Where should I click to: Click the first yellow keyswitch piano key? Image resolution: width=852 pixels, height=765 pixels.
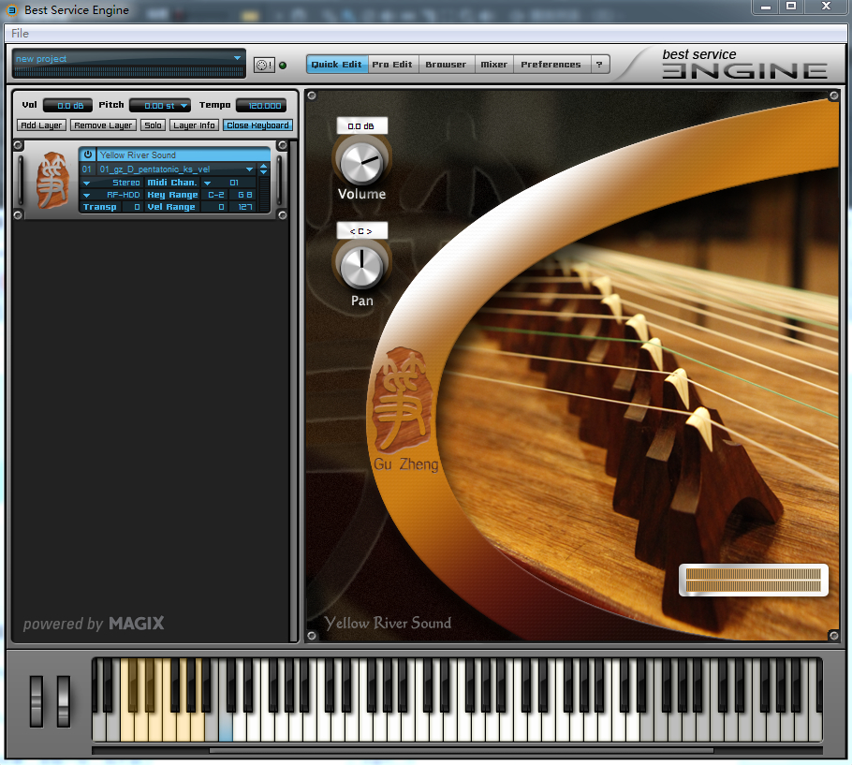click(x=127, y=727)
